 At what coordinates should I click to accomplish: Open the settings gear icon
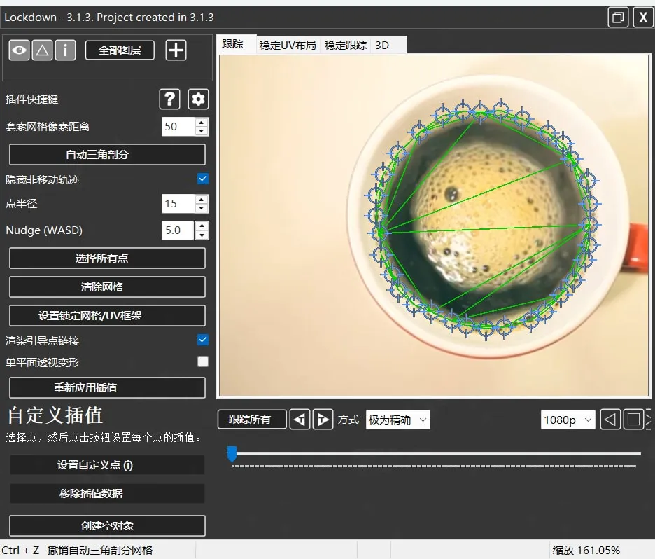click(x=198, y=99)
